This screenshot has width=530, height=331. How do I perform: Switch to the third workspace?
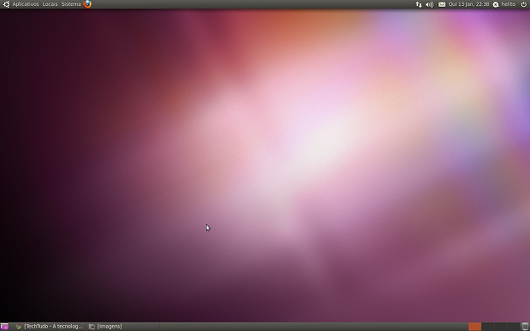[x=500, y=326]
